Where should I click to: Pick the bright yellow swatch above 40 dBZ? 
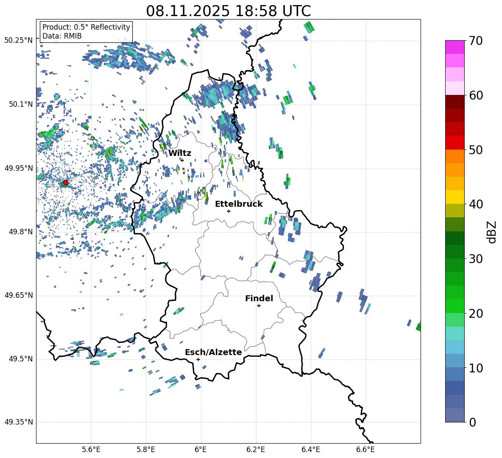455,197
